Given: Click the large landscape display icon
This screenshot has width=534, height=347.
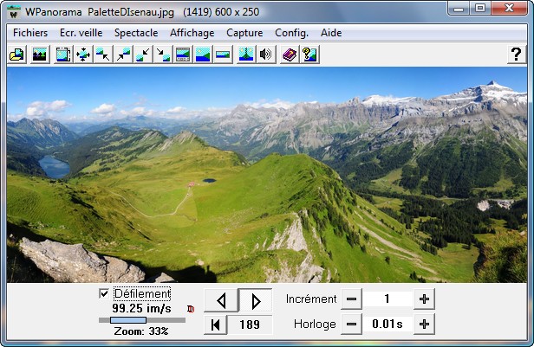Looking at the screenshot, I should 203,55.
